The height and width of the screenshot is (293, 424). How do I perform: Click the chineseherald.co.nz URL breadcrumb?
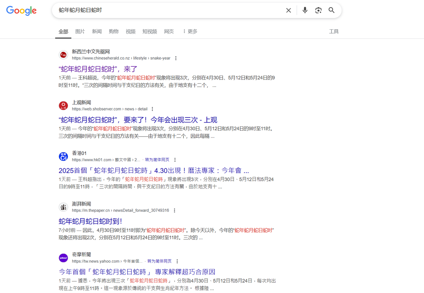[x=121, y=58]
